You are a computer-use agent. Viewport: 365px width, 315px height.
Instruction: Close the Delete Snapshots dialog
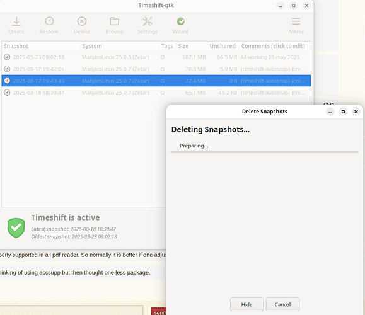(356, 112)
